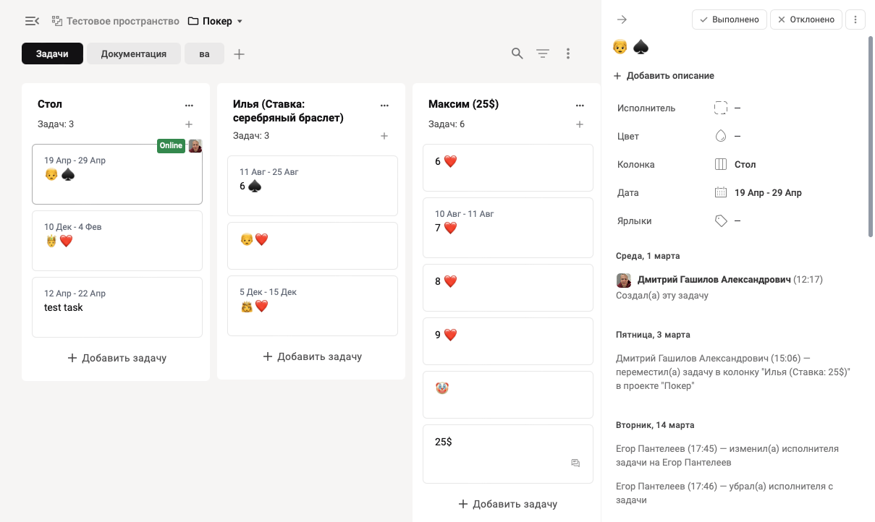Open the test task card
The image size is (875, 522).
(x=117, y=307)
